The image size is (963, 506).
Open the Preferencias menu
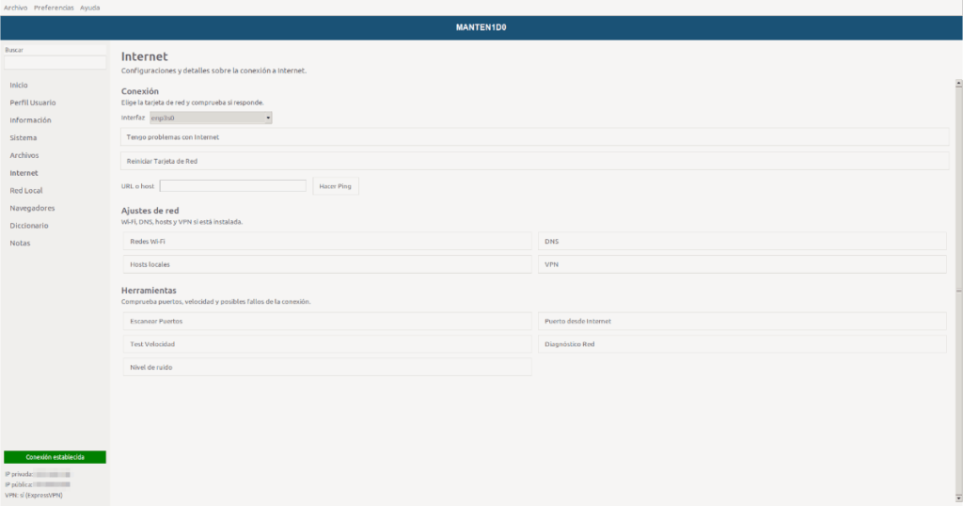click(54, 8)
